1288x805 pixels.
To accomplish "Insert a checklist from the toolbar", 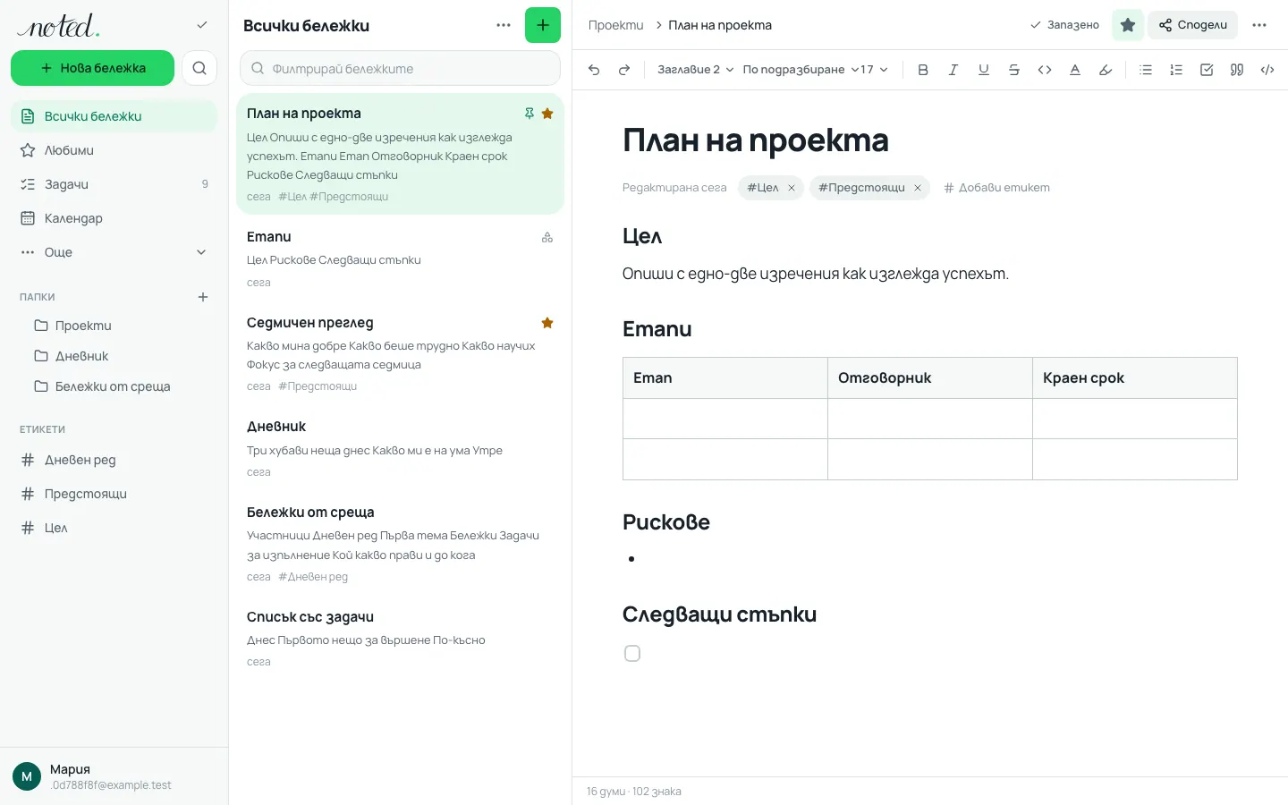I will [x=1207, y=70].
